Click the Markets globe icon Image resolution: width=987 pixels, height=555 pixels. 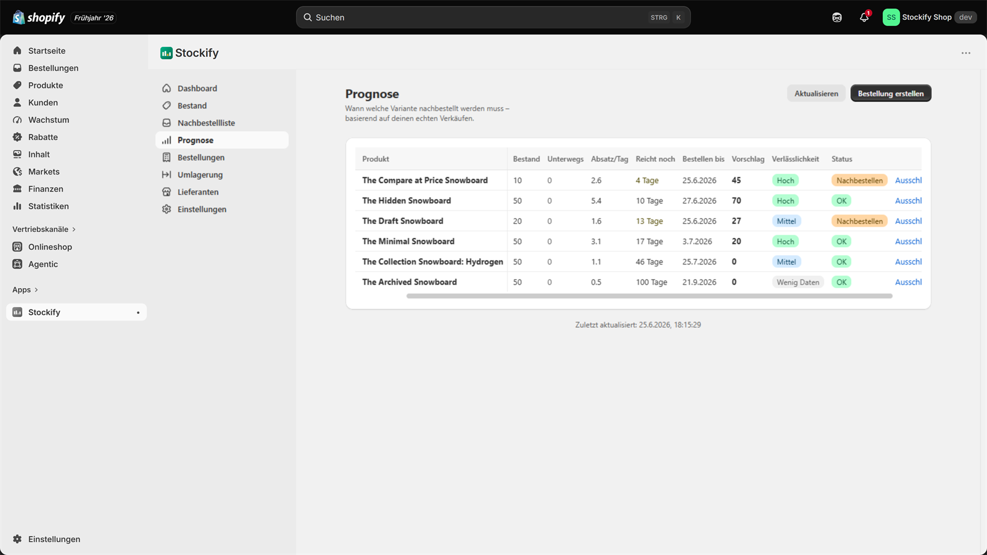click(17, 171)
